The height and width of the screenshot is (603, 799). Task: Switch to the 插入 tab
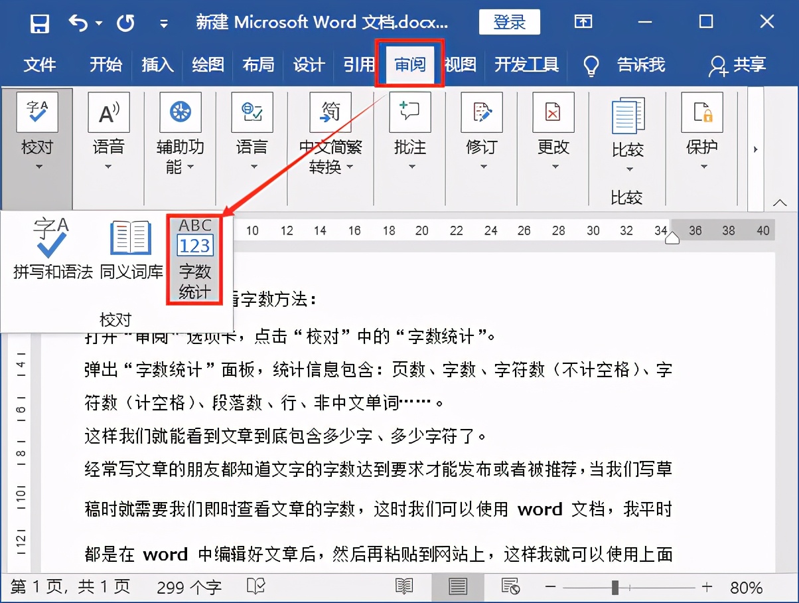click(157, 65)
